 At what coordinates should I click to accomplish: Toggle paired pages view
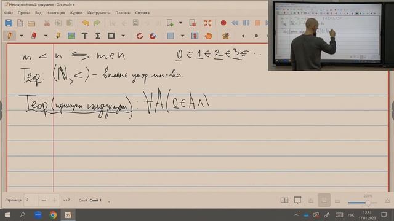click(x=284, y=200)
